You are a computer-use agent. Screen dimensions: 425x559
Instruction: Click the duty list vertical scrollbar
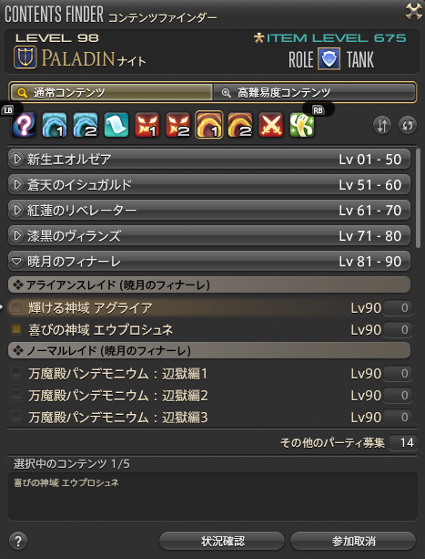coord(418,198)
